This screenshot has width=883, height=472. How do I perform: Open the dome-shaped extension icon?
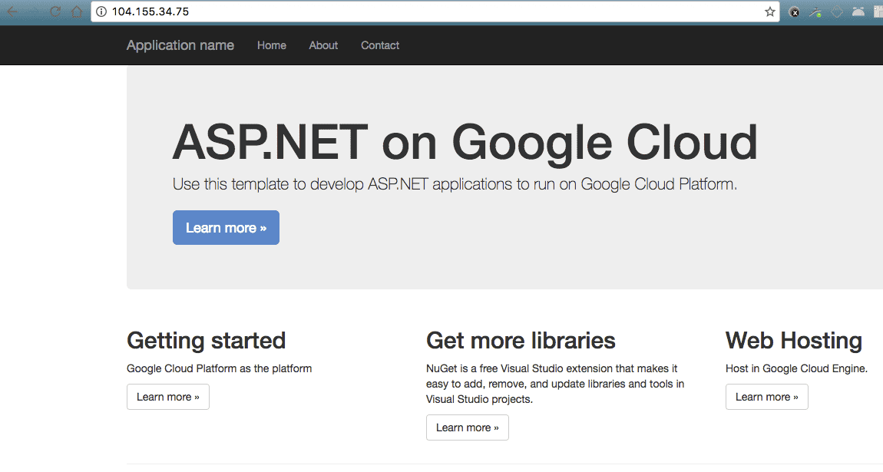pos(858,12)
